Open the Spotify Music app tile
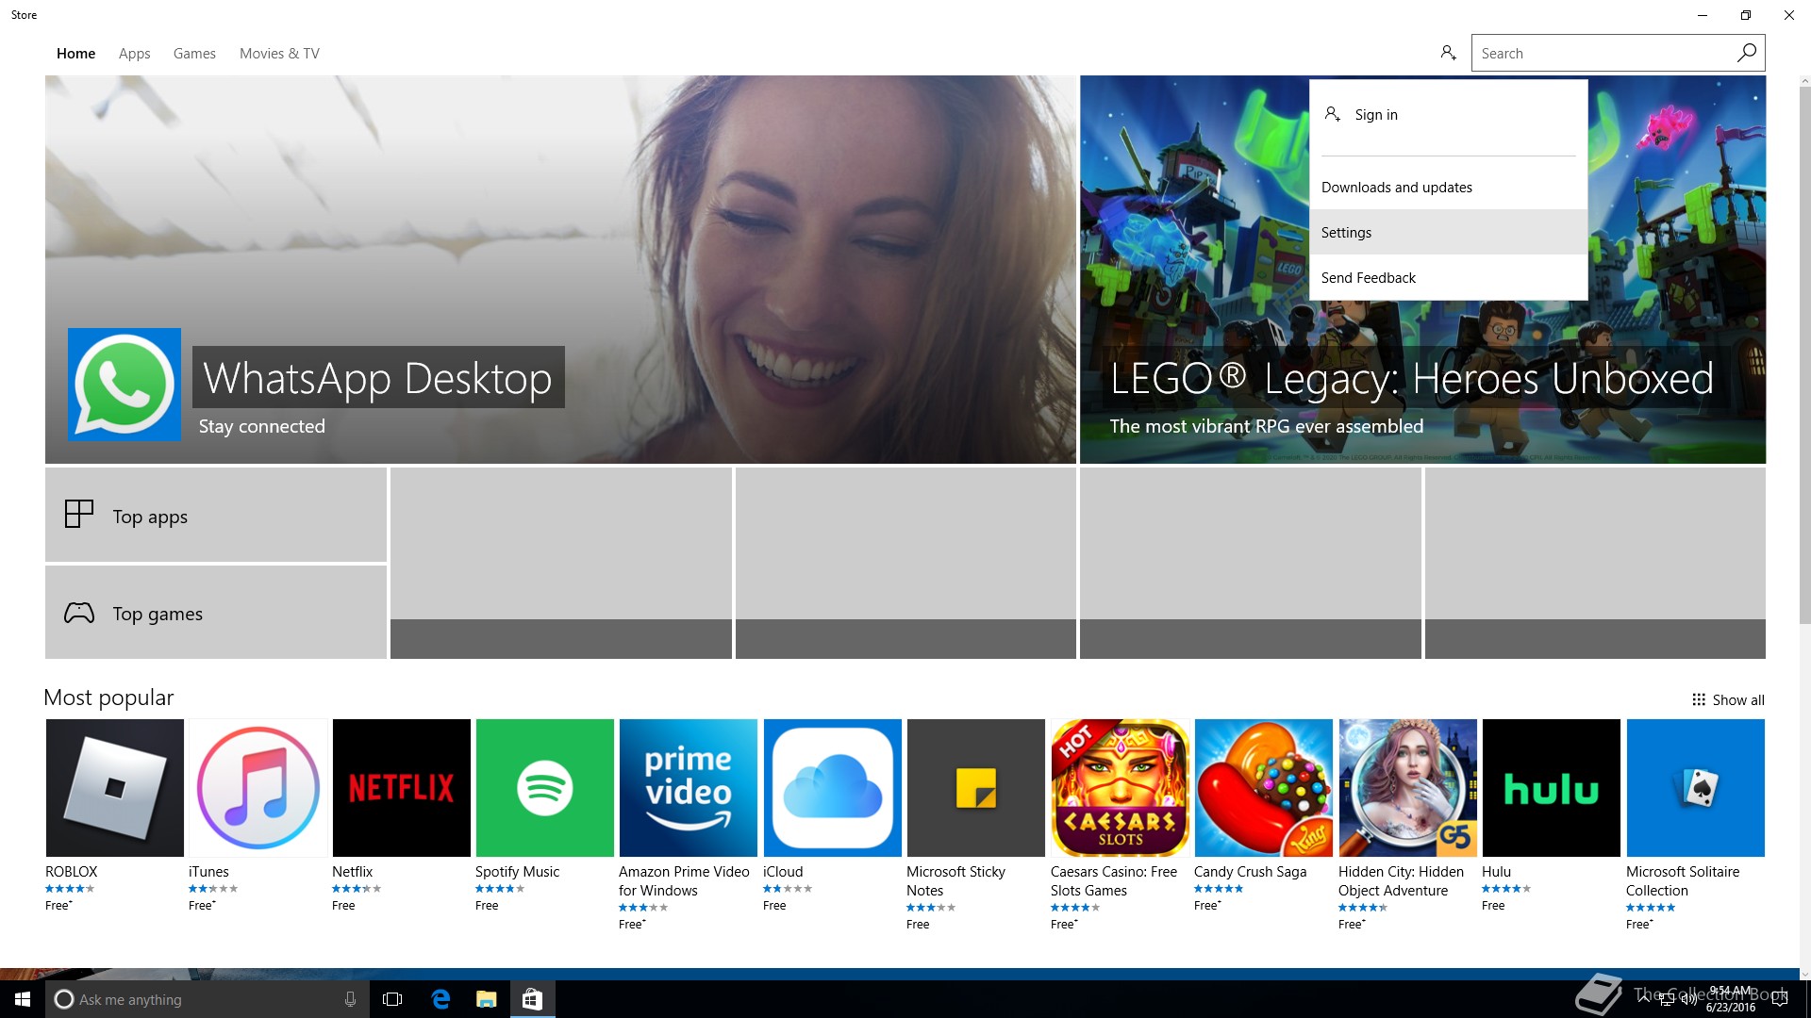 tap(545, 788)
